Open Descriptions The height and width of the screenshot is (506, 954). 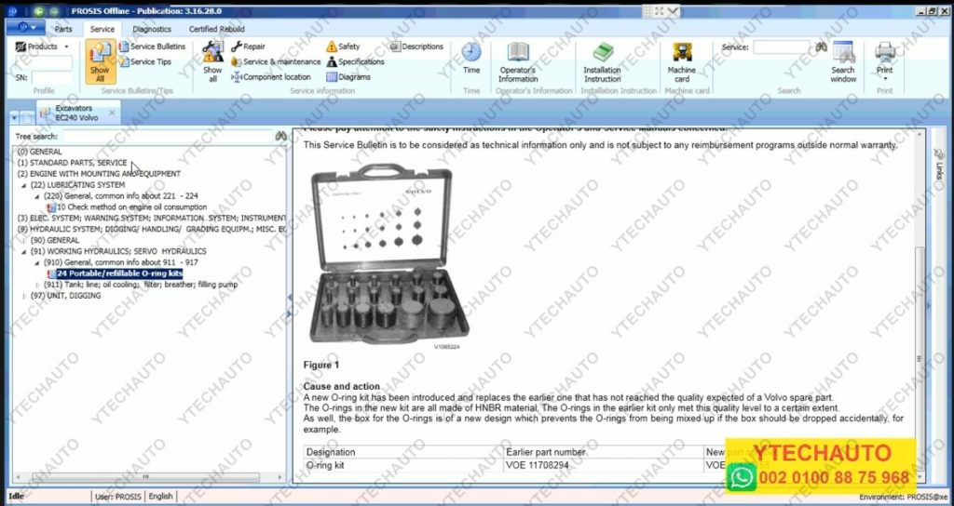coord(416,47)
